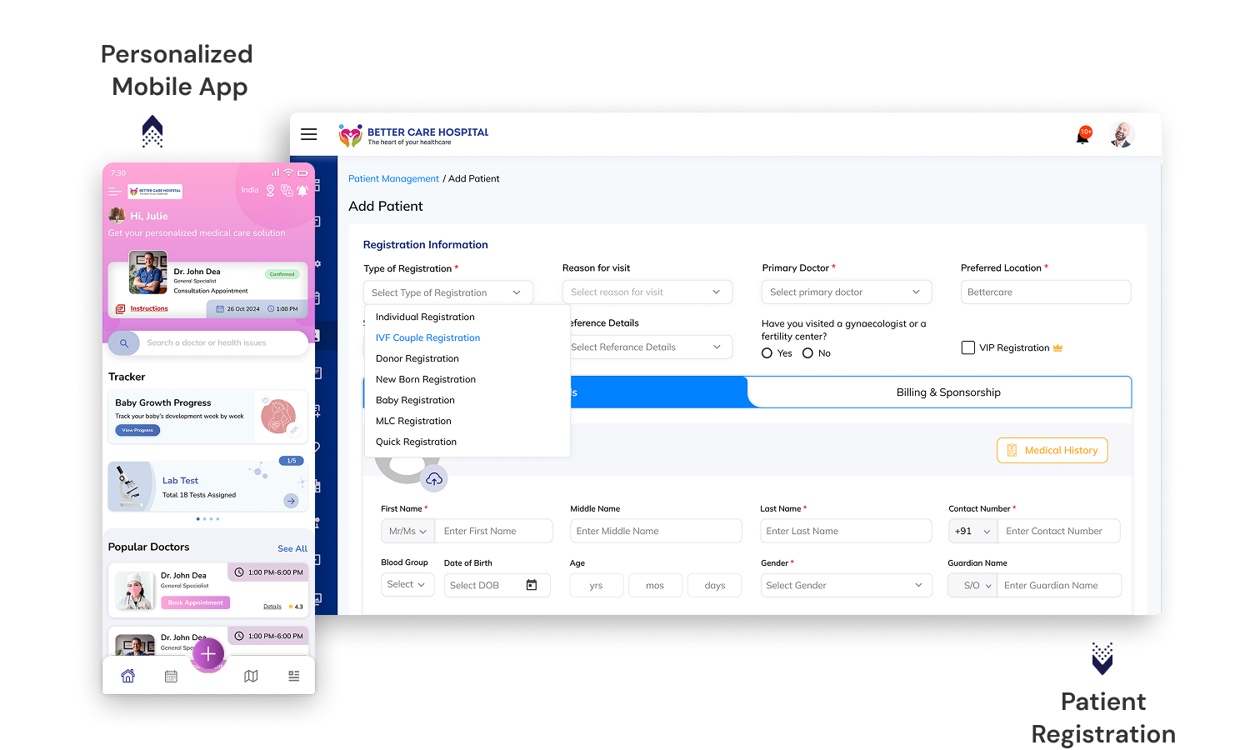Open Date of Birth calendar picker
This screenshot has width=1250, height=750.
tap(532, 585)
